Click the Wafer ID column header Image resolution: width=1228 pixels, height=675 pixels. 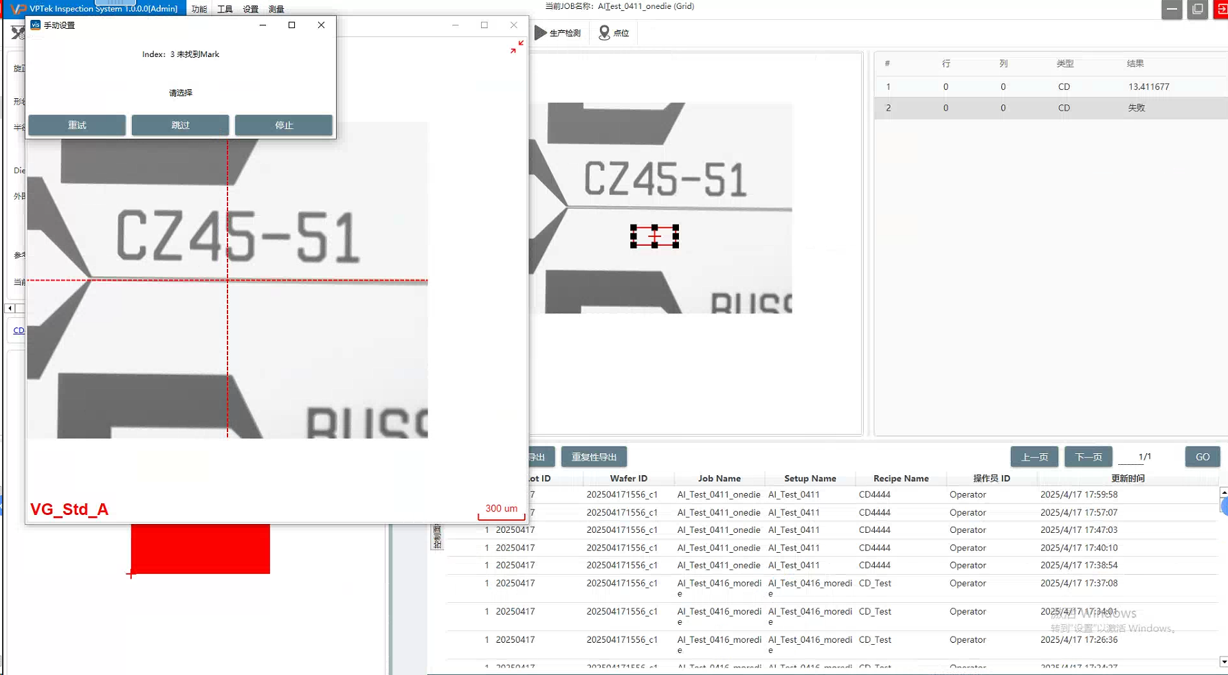(x=629, y=479)
